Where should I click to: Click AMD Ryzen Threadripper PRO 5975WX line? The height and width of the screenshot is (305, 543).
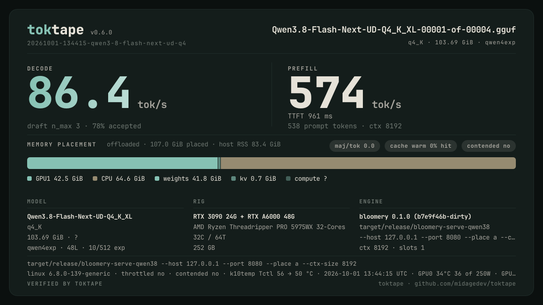click(x=269, y=227)
